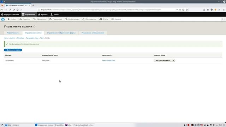The width and height of the screenshot is (226, 127).
Task: Go back with the browser back arrow
Action: point(2,10)
